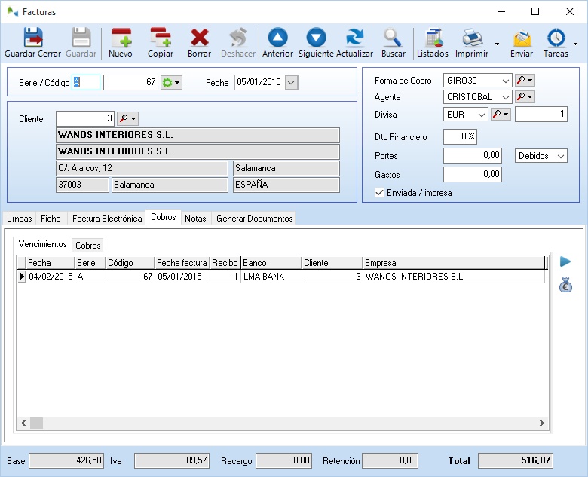Screen dimensions: 588x477
Task: Open the Buscar search tool
Action: [x=393, y=38]
